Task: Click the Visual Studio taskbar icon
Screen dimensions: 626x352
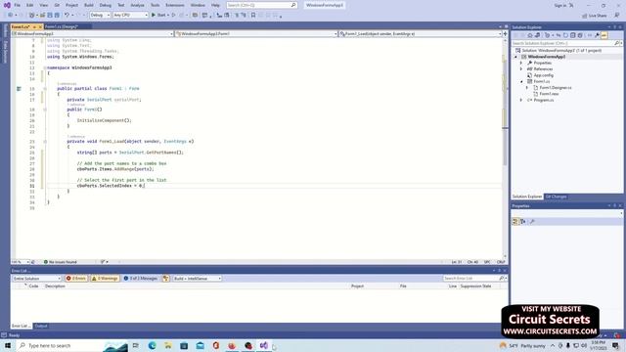Action: 264,345
